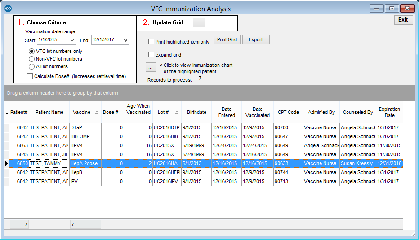Screen dimensions: 419x240
Task: Sort by Patient Name column header
Action: pyautogui.click(x=49, y=112)
